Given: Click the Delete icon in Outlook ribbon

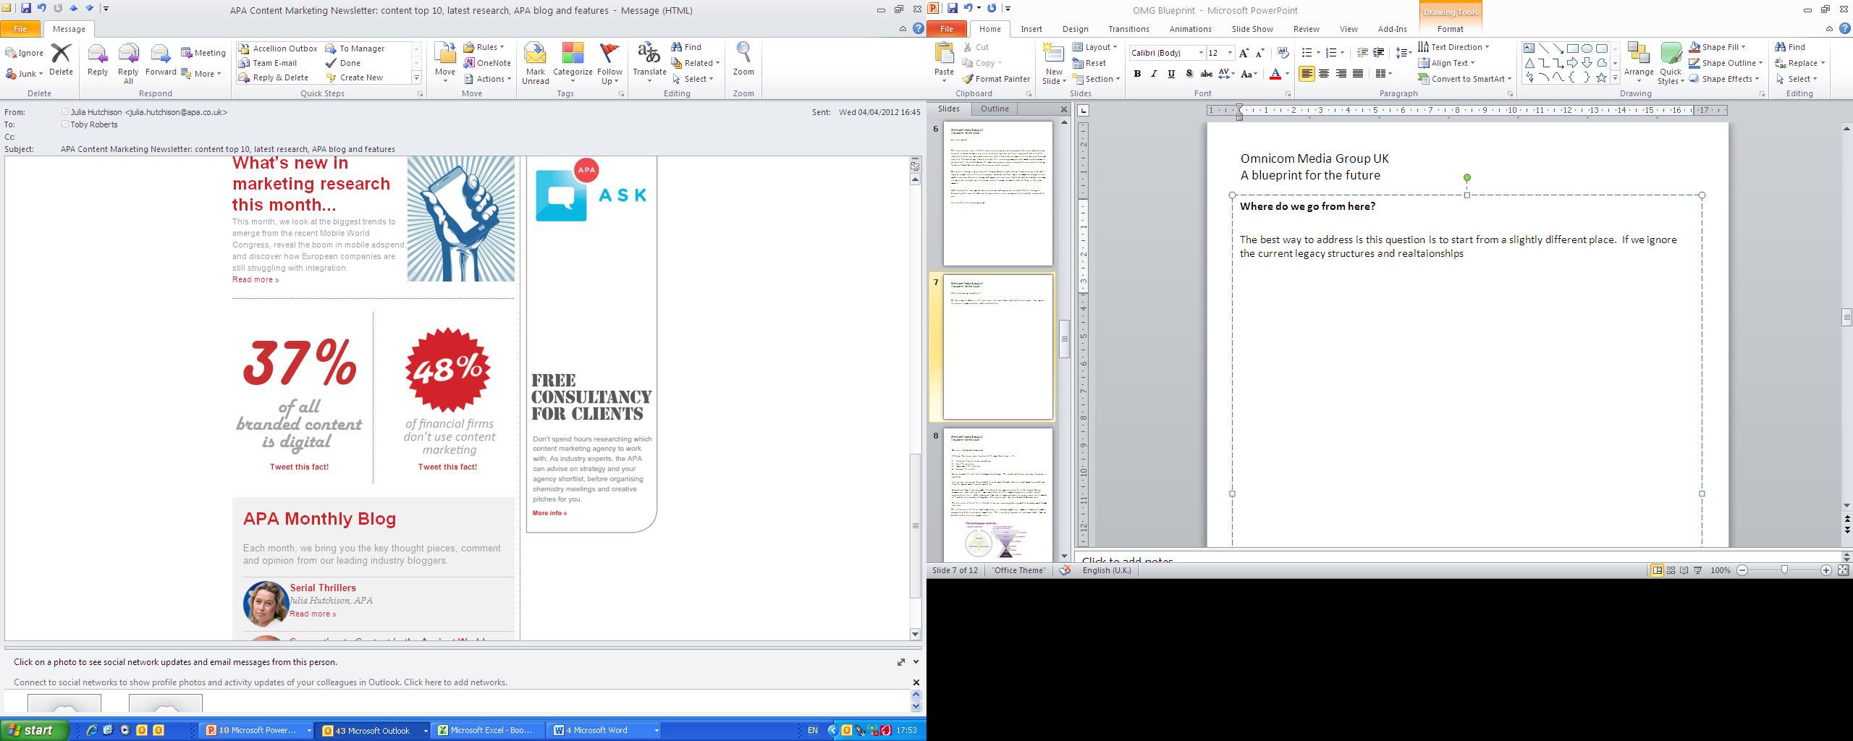Looking at the screenshot, I should [61, 54].
